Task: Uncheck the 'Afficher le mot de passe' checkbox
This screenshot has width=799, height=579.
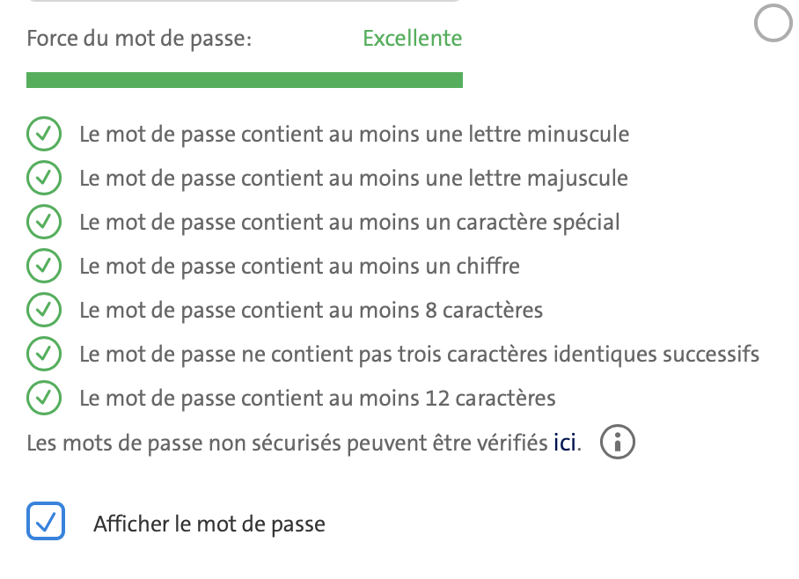Action: click(46, 521)
